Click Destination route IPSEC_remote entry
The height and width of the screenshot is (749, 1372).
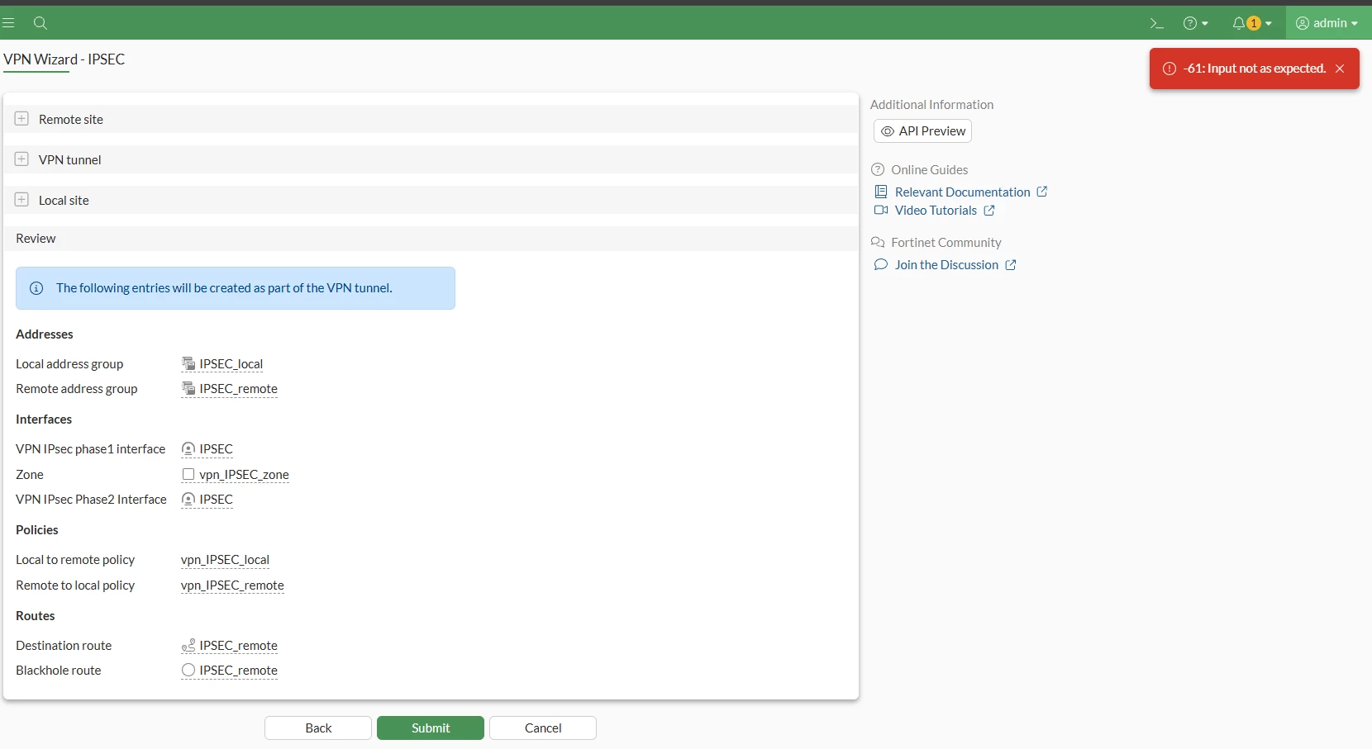[238, 646]
